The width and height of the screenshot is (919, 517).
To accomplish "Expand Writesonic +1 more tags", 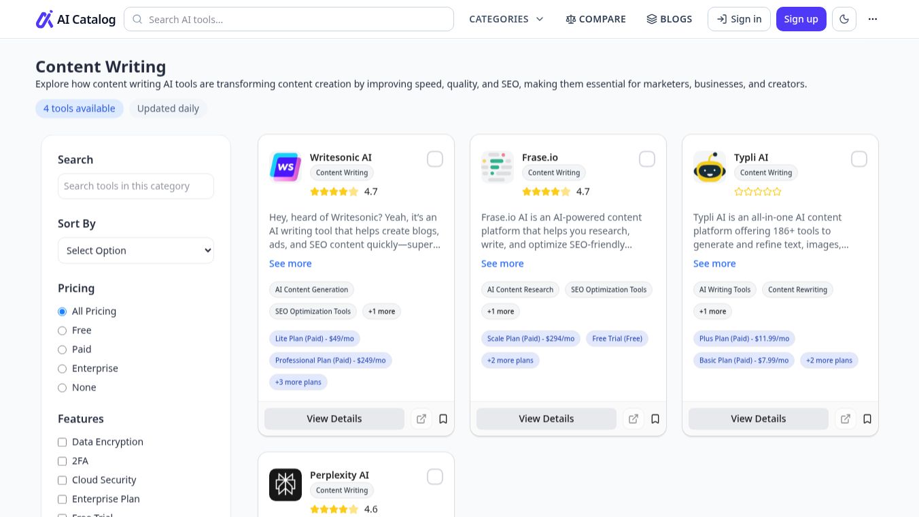I will (381, 312).
